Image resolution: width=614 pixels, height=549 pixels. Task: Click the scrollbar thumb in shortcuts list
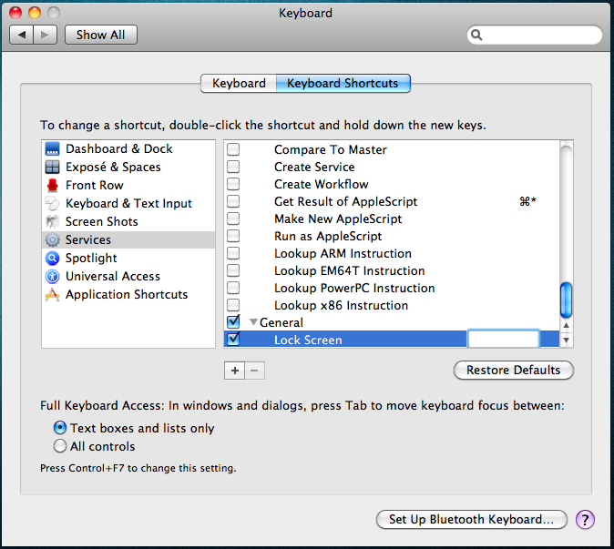pos(567,300)
